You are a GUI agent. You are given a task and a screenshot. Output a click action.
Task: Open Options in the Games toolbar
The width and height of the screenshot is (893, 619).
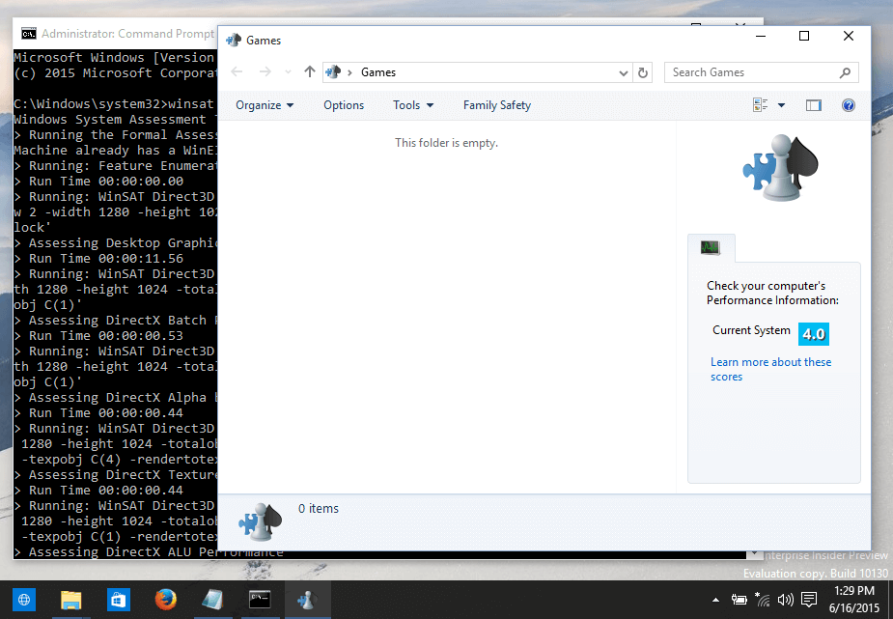344,105
